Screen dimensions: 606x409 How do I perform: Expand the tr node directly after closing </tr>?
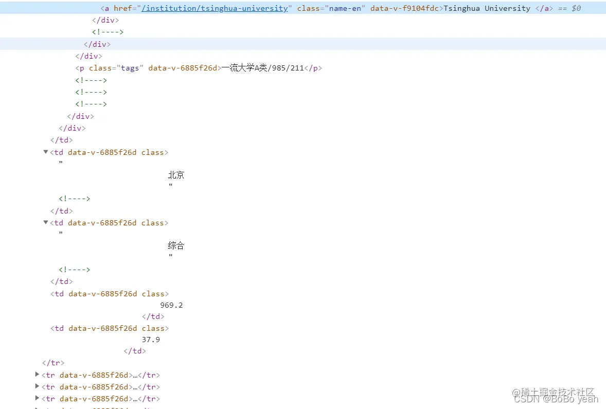(x=37, y=374)
